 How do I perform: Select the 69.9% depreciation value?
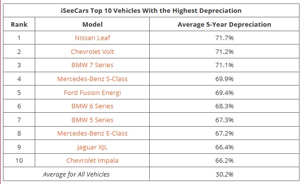click(224, 79)
